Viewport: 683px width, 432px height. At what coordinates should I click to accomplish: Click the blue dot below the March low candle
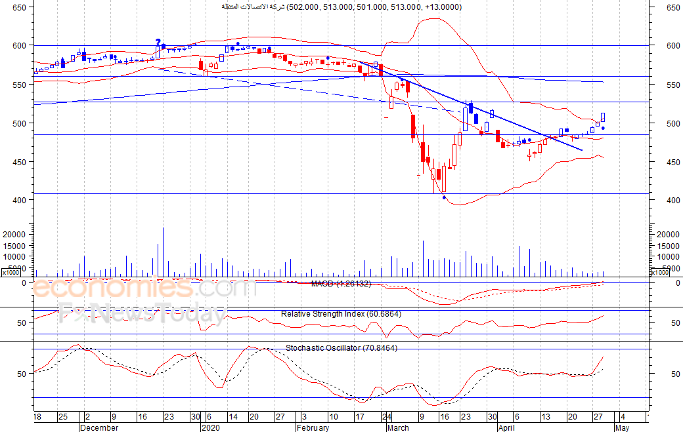tap(444, 198)
